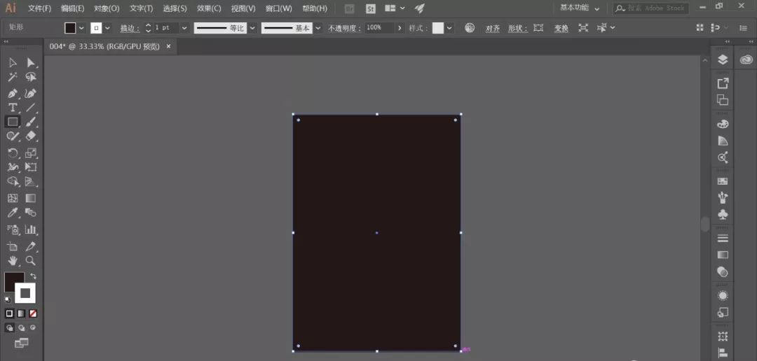Select the Type tool
The image size is (757, 361).
[13, 108]
